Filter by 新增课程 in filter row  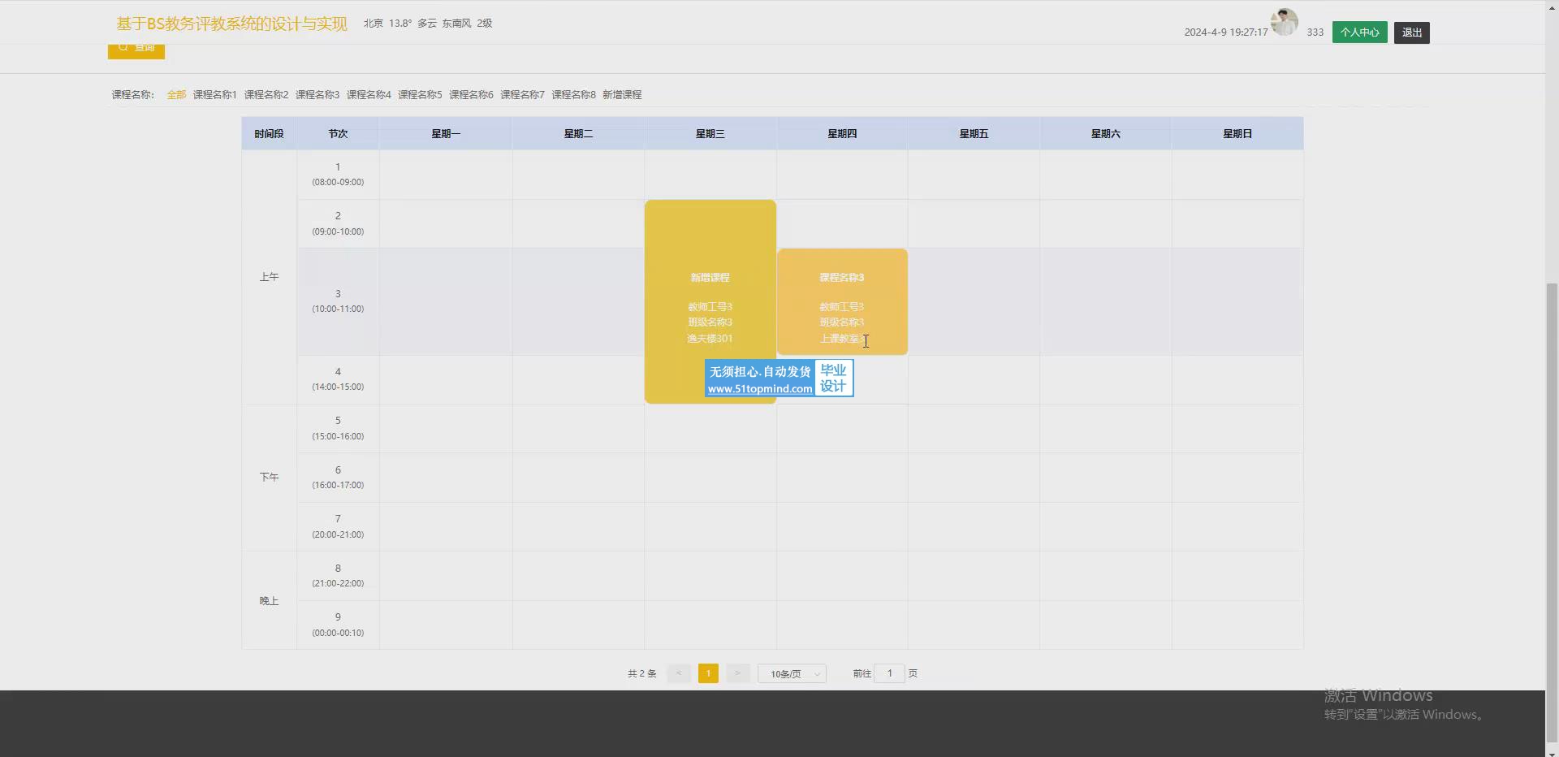point(622,95)
